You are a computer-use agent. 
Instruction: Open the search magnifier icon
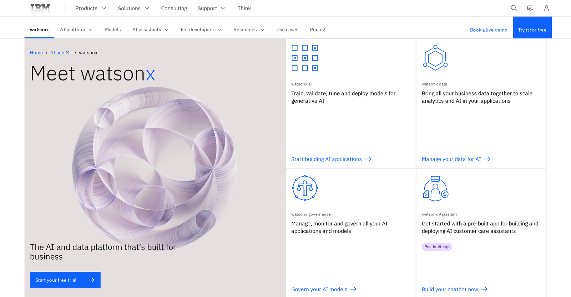514,8
